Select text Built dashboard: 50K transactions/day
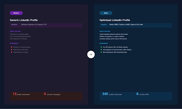The width and height of the screenshot is (182, 109). [115, 52]
